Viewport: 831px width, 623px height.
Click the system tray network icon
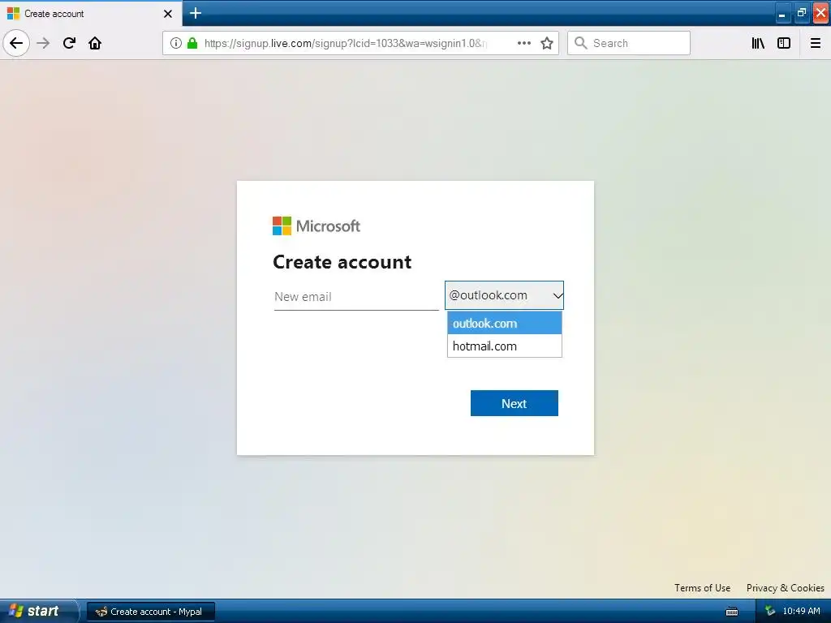pos(770,612)
